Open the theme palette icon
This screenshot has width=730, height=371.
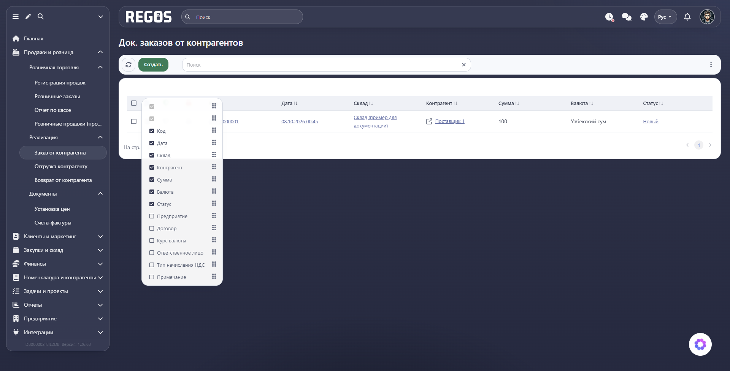[x=644, y=17]
